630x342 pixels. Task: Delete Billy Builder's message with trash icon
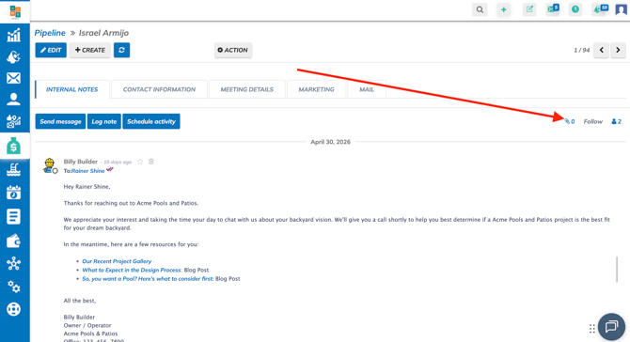[151, 162]
